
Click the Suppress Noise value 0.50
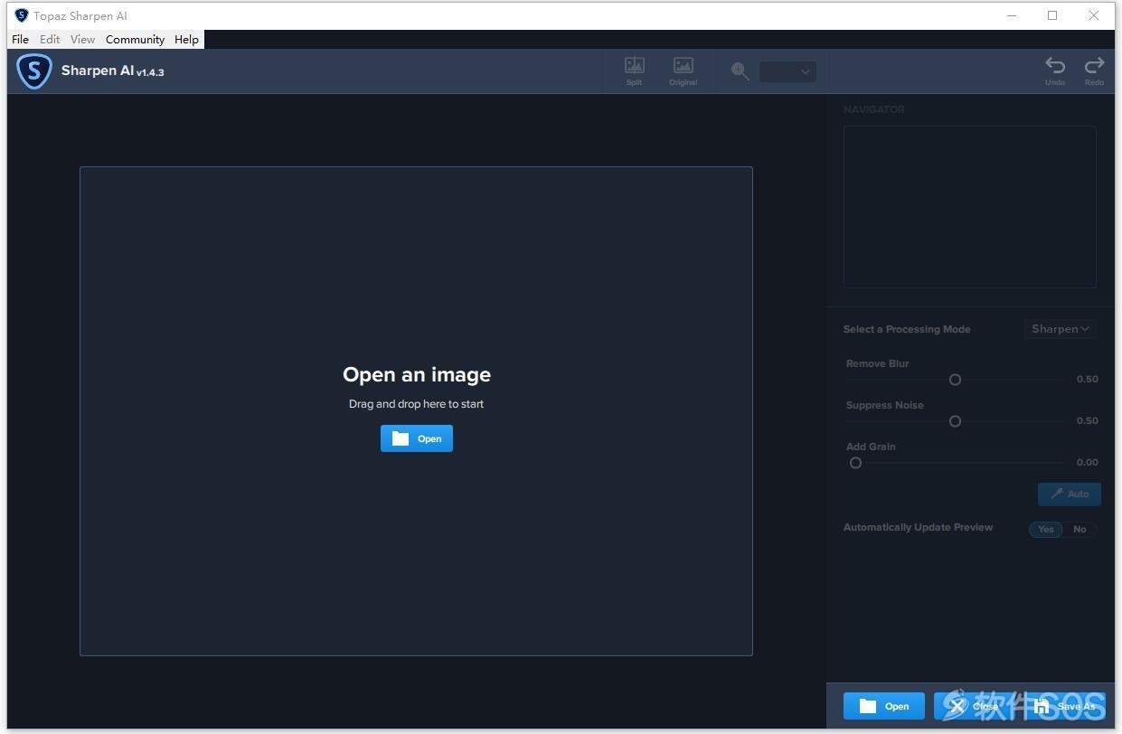pos(1087,420)
